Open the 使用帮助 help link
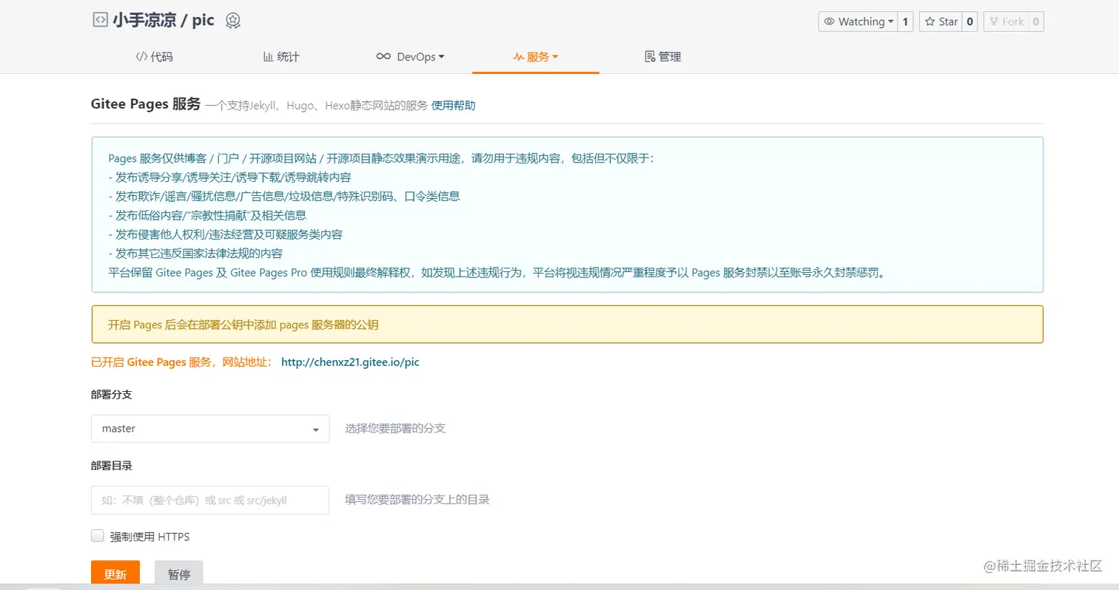1119x590 pixels. tap(454, 105)
